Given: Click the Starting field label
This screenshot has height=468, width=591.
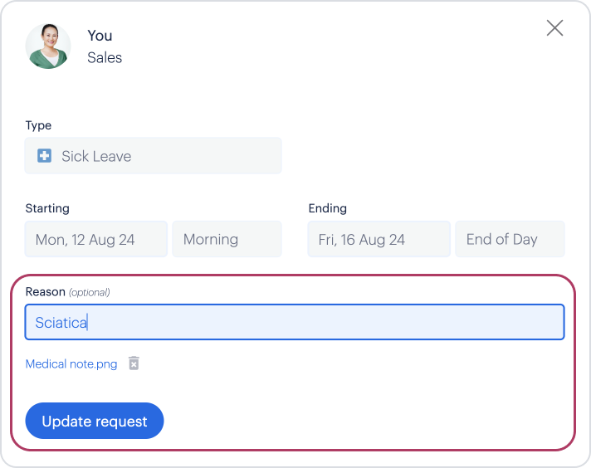Looking at the screenshot, I should click(x=47, y=208).
